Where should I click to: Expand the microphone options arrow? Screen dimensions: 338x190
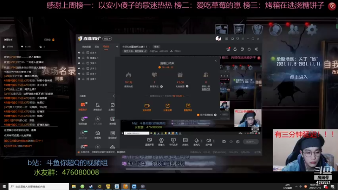202,141
